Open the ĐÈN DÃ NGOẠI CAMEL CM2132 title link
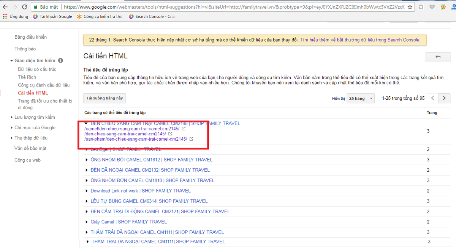Image resolution: width=456 pixels, height=248 pixels. tap(150, 170)
